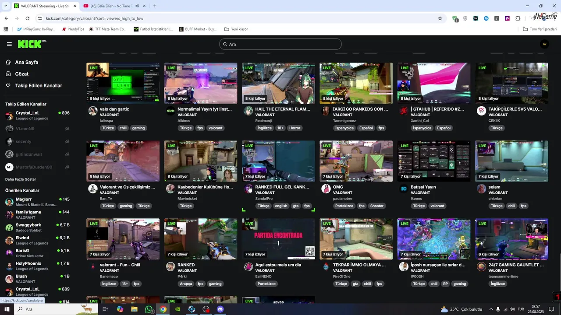The image size is (561, 315).
Task: Open 'Batısal Yayın' stream title
Action: 423,187
